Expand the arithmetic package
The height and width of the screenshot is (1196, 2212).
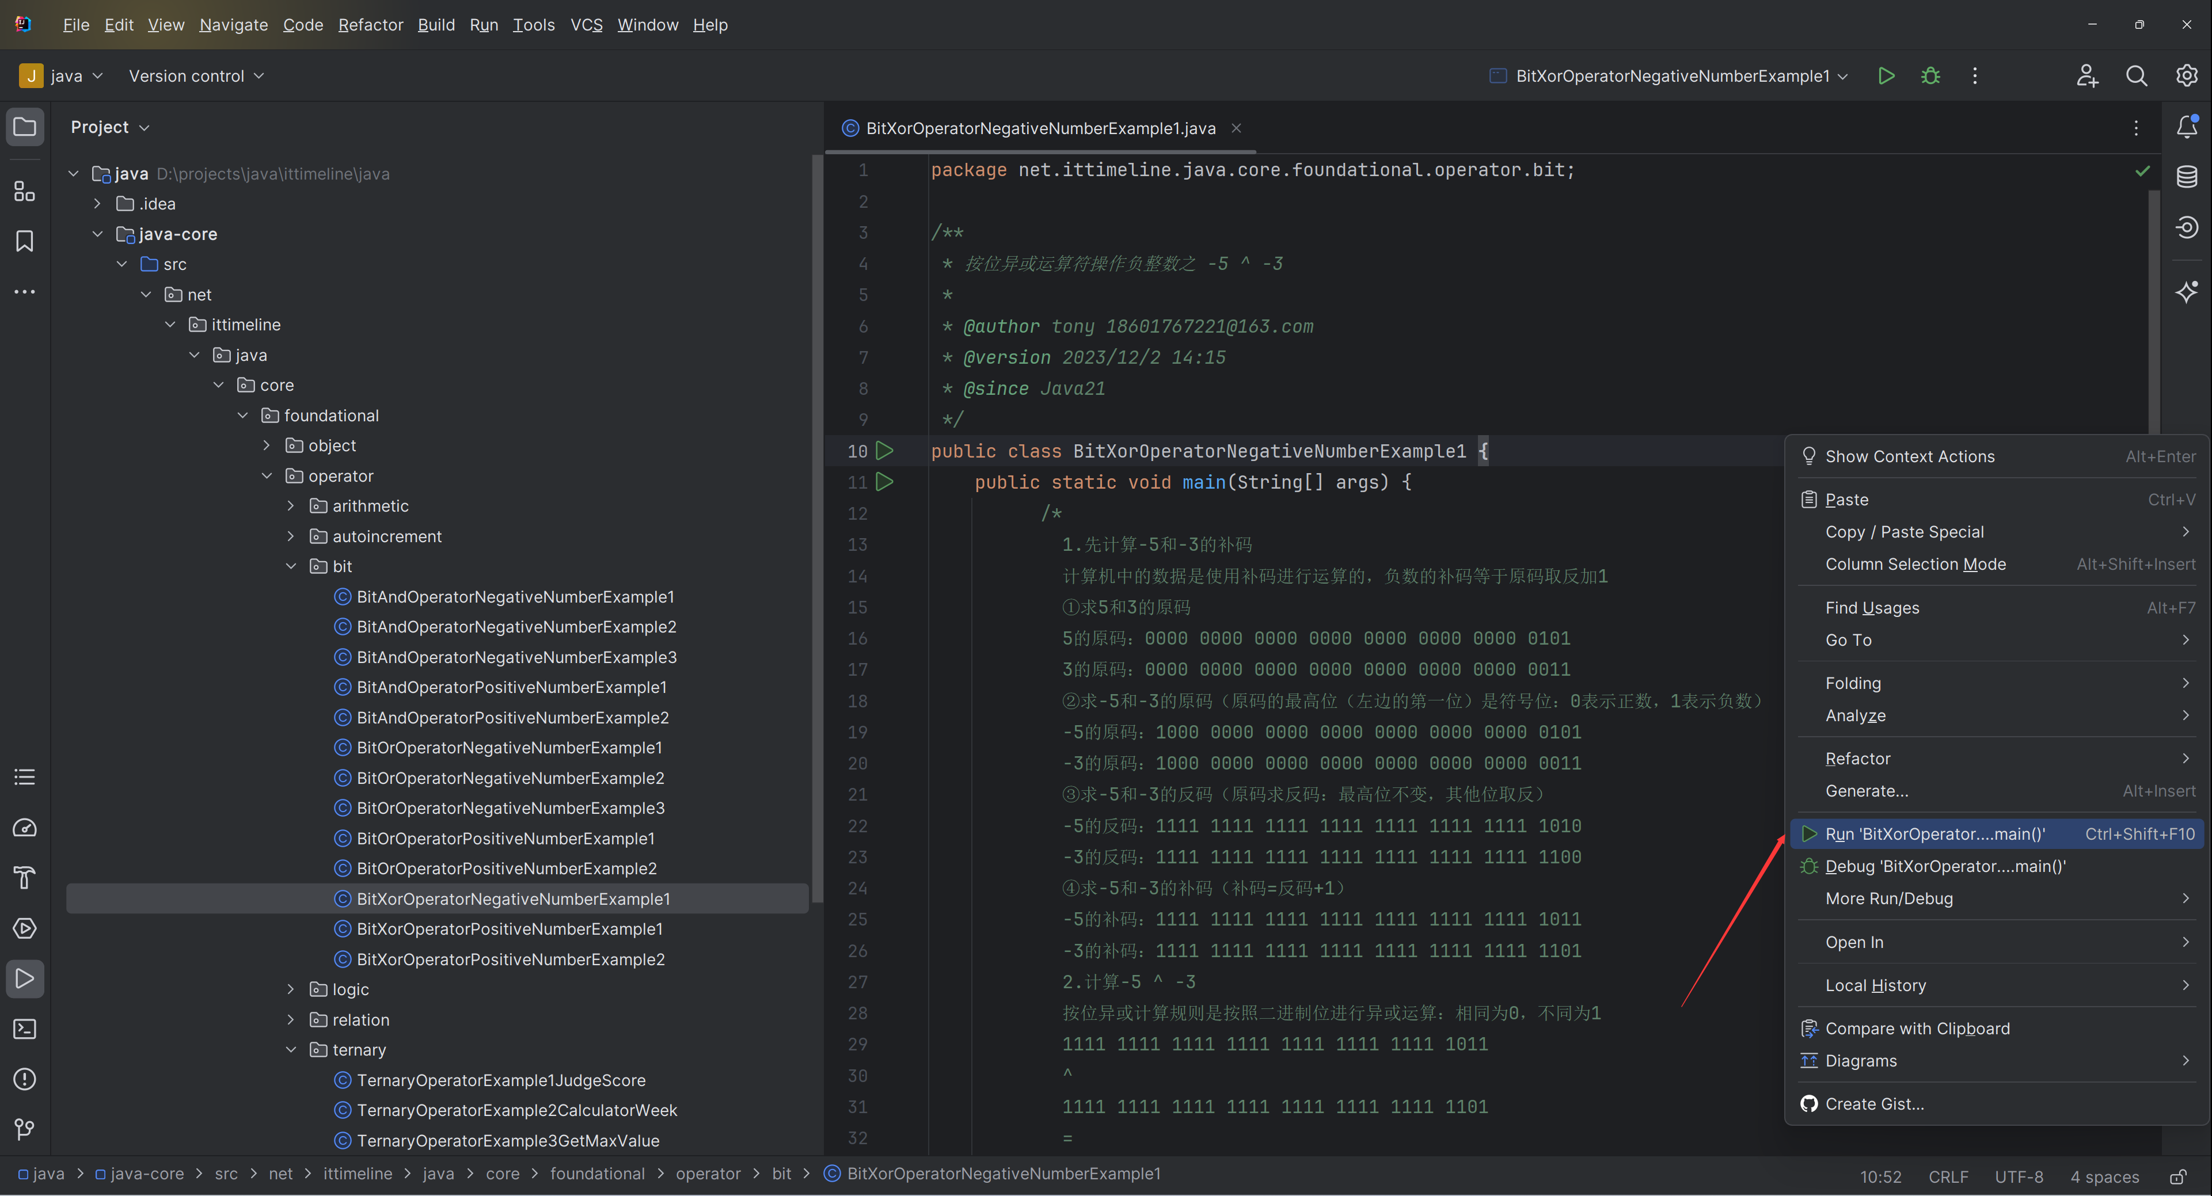click(290, 506)
